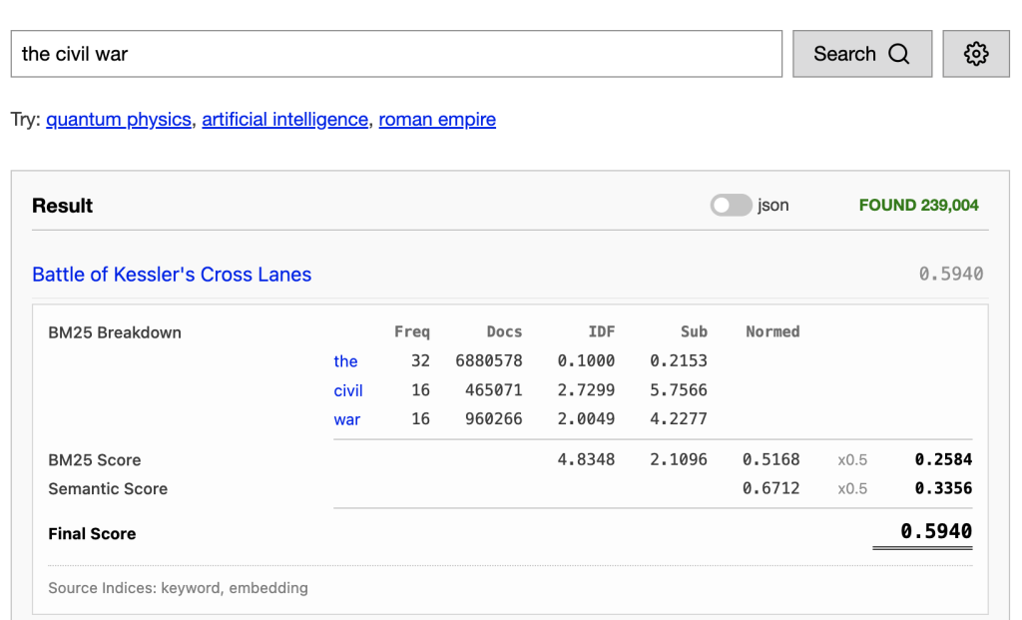Try the roman empire suggestion
This screenshot has width=1022, height=620.
click(437, 120)
